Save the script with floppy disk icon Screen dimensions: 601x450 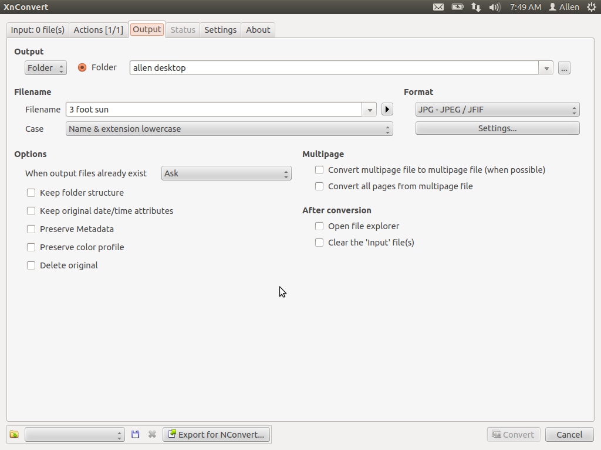point(136,434)
